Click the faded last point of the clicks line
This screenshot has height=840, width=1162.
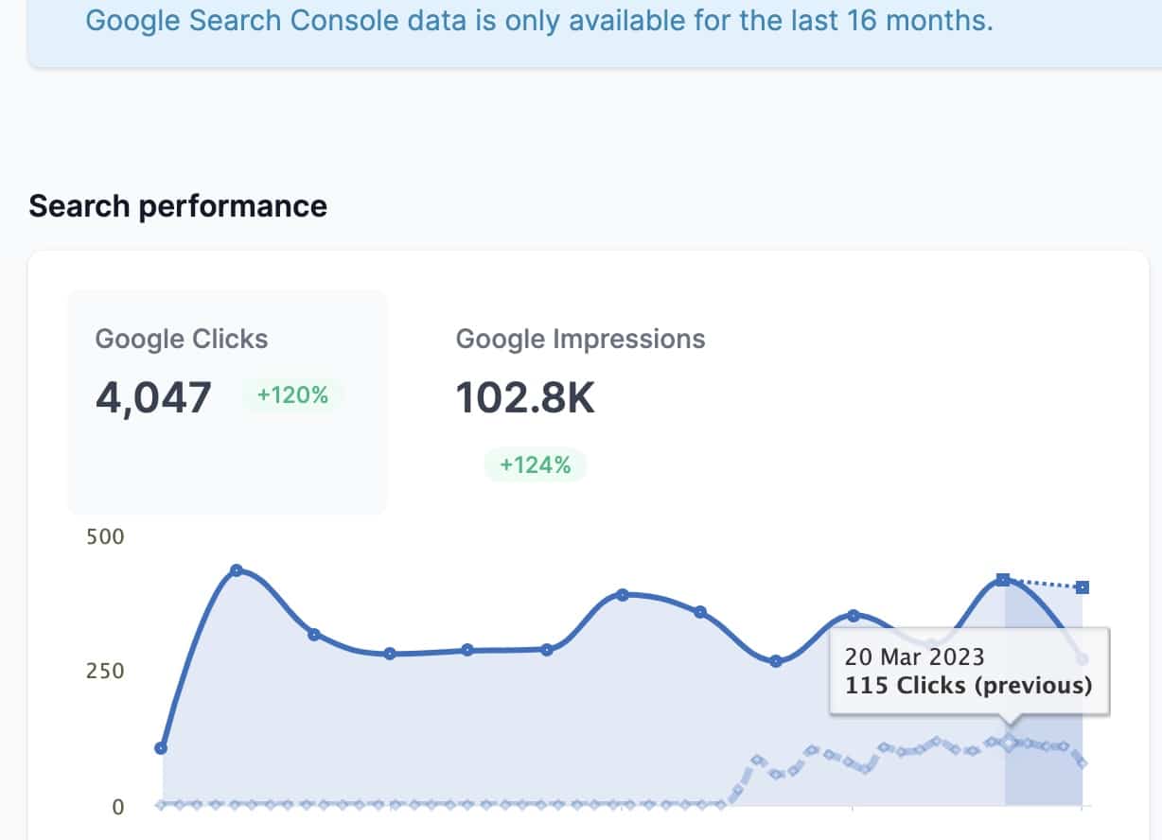(1083, 659)
